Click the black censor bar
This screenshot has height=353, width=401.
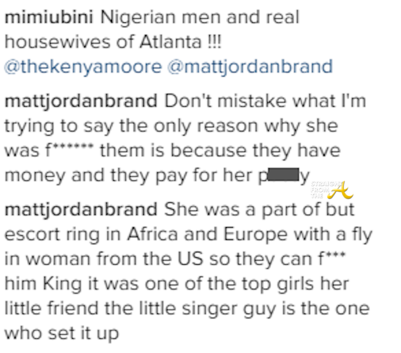286,175
